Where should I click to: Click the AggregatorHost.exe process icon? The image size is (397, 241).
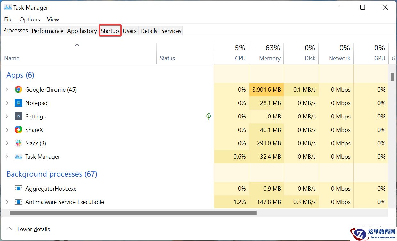[19, 189]
